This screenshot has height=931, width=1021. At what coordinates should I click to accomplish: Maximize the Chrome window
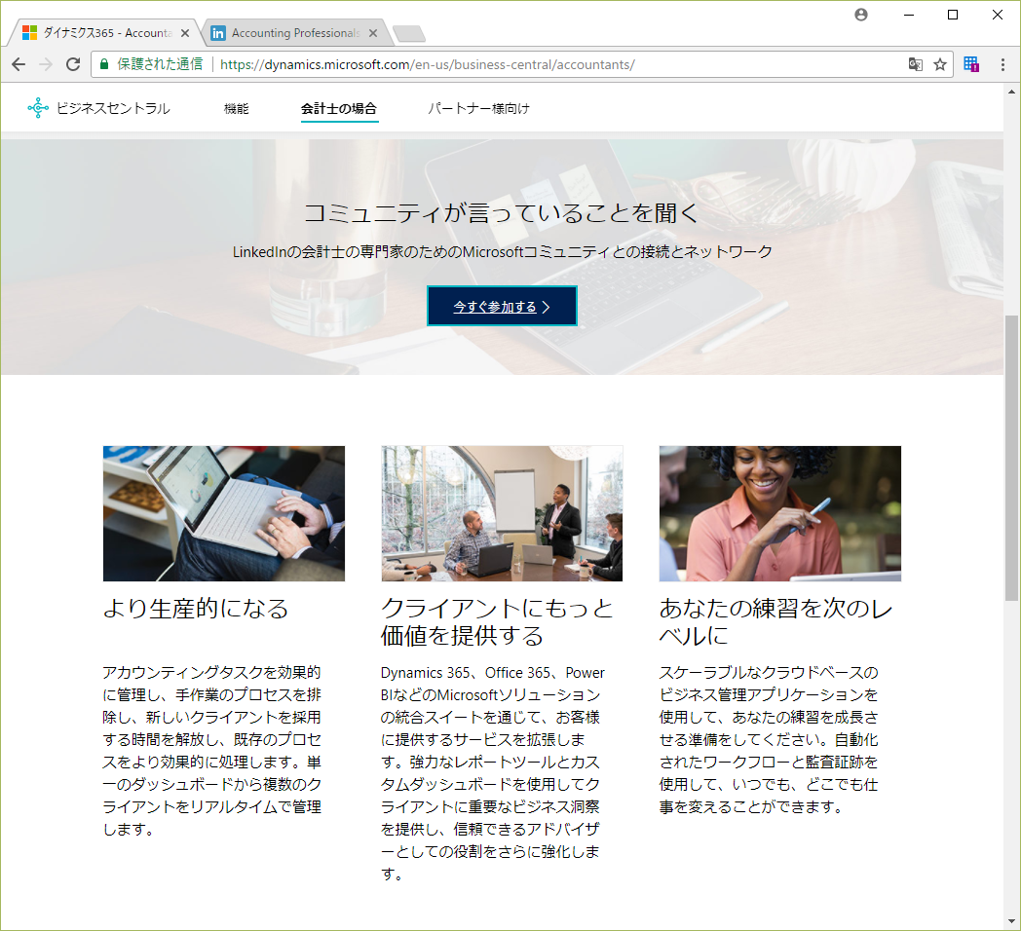pos(953,15)
